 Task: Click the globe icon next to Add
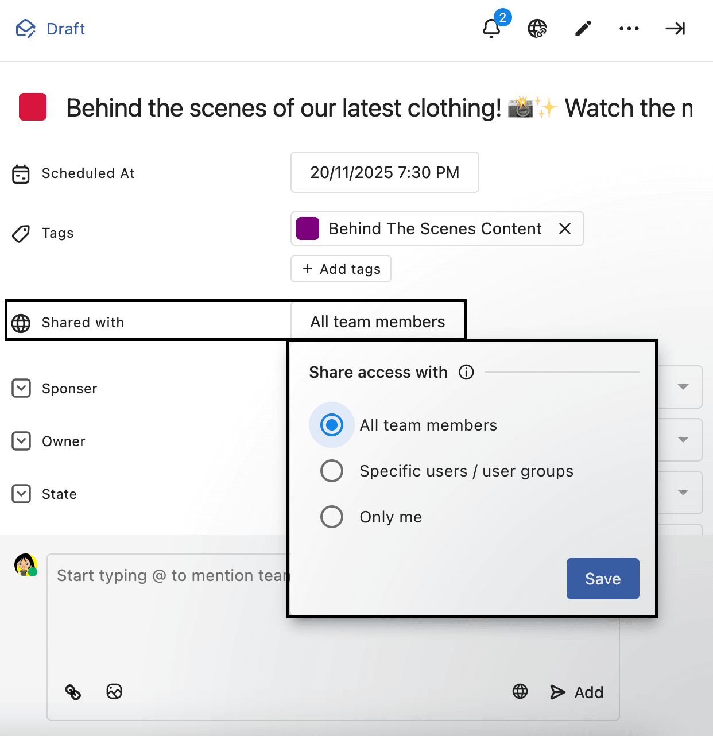point(520,691)
